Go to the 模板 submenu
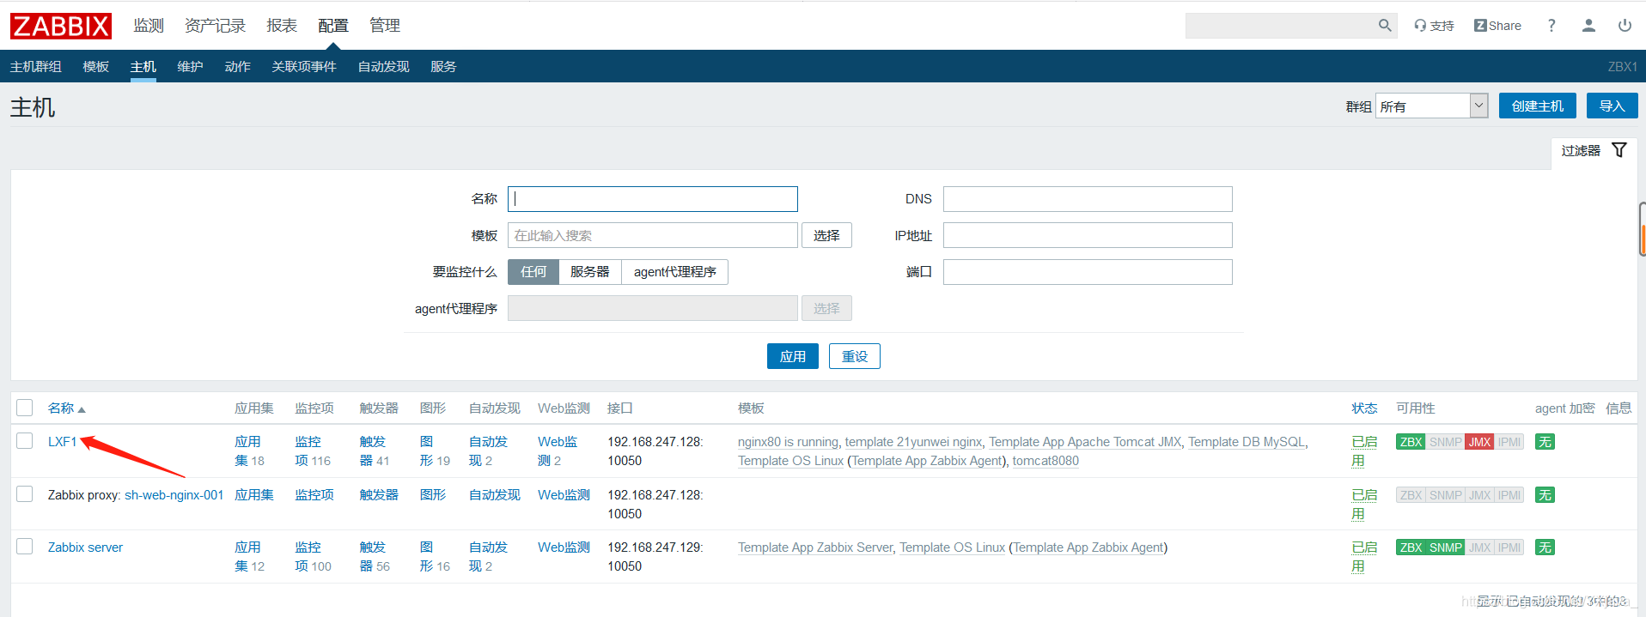Viewport: 1646px width, 617px height. [96, 67]
